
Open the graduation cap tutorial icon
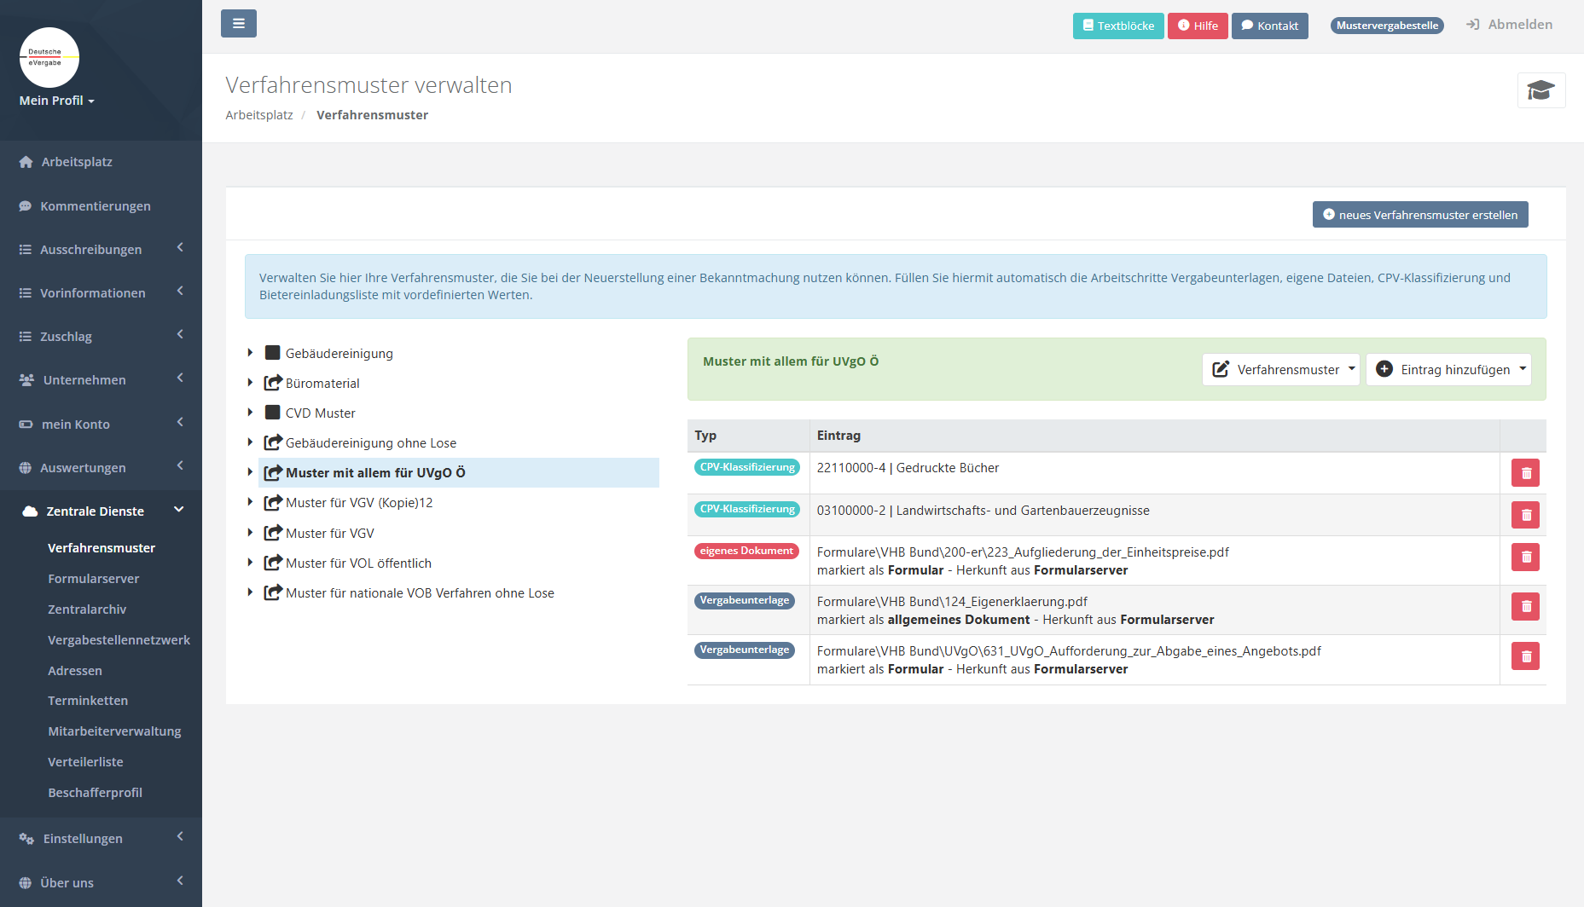click(x=1540, y=90)
